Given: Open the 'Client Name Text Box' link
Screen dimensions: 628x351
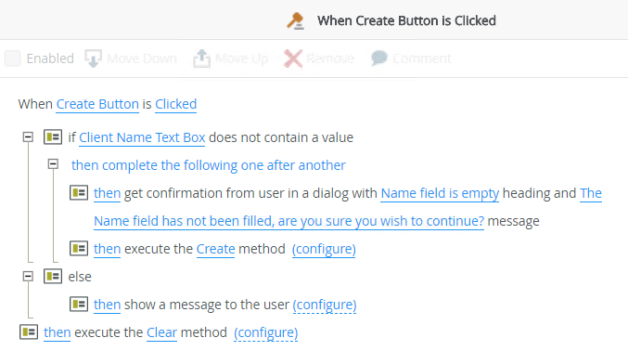Looking at the screenshot, I should (142, 137).
